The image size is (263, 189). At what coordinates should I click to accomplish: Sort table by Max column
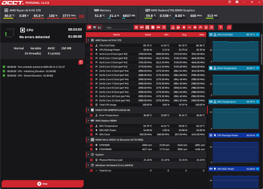click(x=202, y=35)
